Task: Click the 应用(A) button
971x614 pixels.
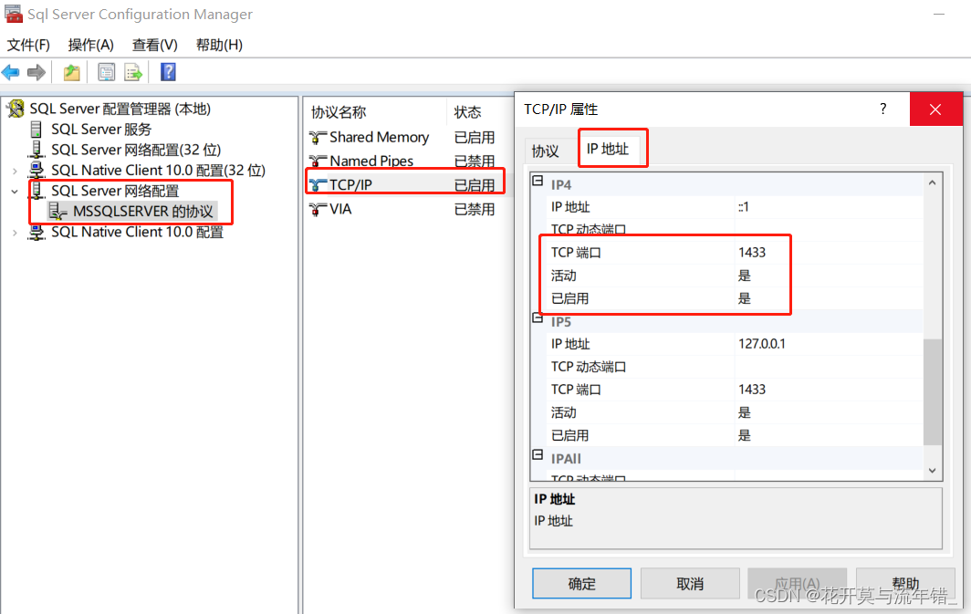Action: 797,583
